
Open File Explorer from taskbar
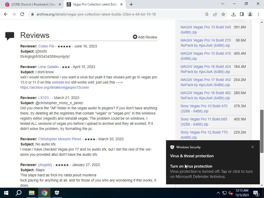(x=31, y=193)
